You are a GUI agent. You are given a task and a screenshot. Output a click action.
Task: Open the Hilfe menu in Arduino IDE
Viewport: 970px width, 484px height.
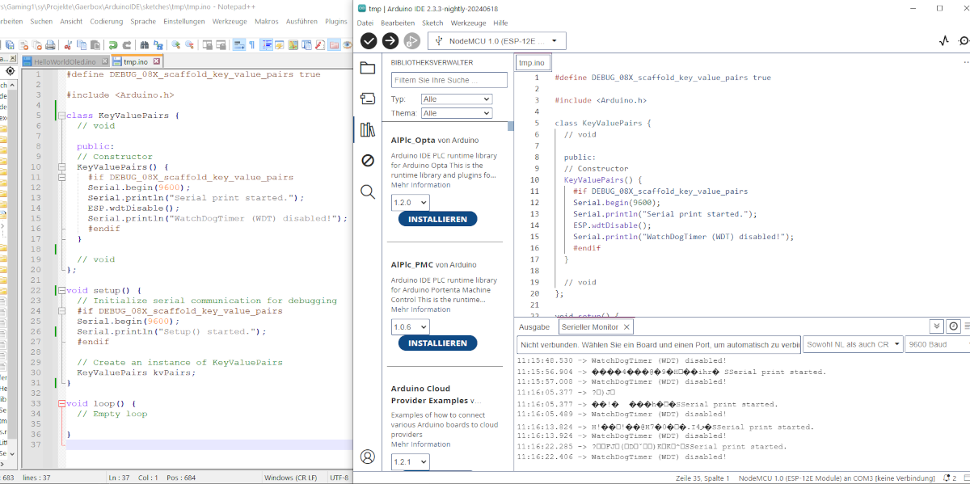pyautogui.click(x=500, y=23)
